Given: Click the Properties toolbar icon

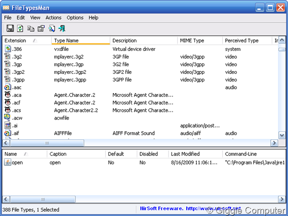Looking at the screenshot, I should point(41,28).
